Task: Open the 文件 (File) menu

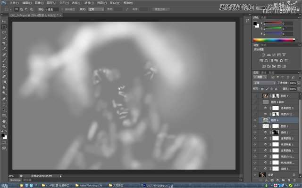Action: pos(14,2)
